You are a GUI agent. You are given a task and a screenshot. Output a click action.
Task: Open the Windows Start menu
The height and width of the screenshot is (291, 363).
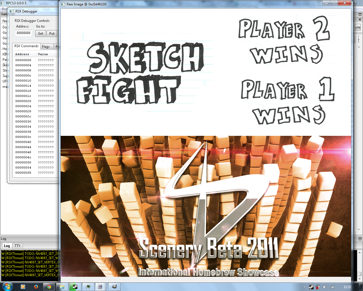click(x=7, y=286)
